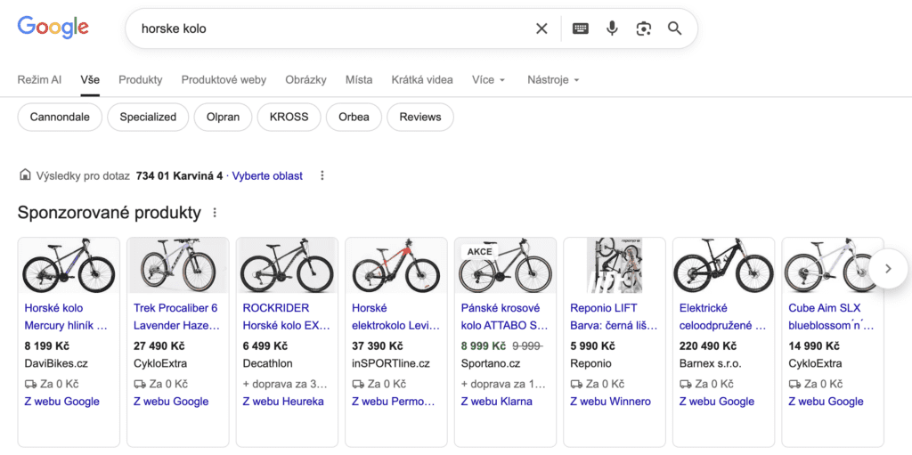Open three-dot menu next to Sponzorované produkty
This screenshot has height=455, width=912.
(215, 214)
